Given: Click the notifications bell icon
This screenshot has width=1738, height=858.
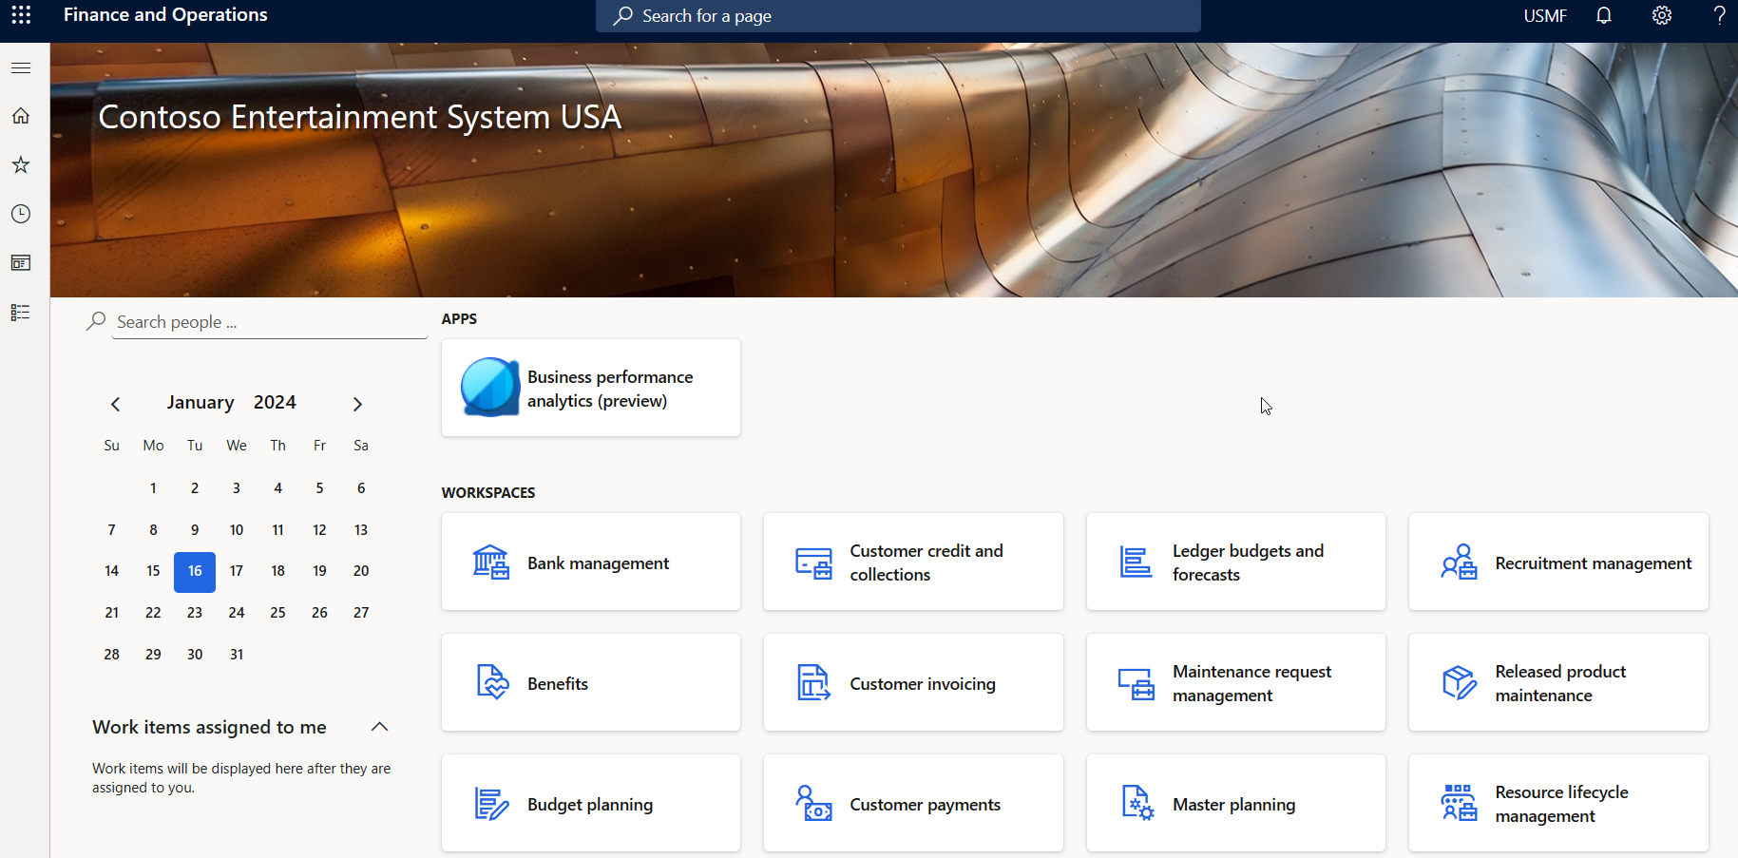Looking at the screenshot, I should (1603, 15).
